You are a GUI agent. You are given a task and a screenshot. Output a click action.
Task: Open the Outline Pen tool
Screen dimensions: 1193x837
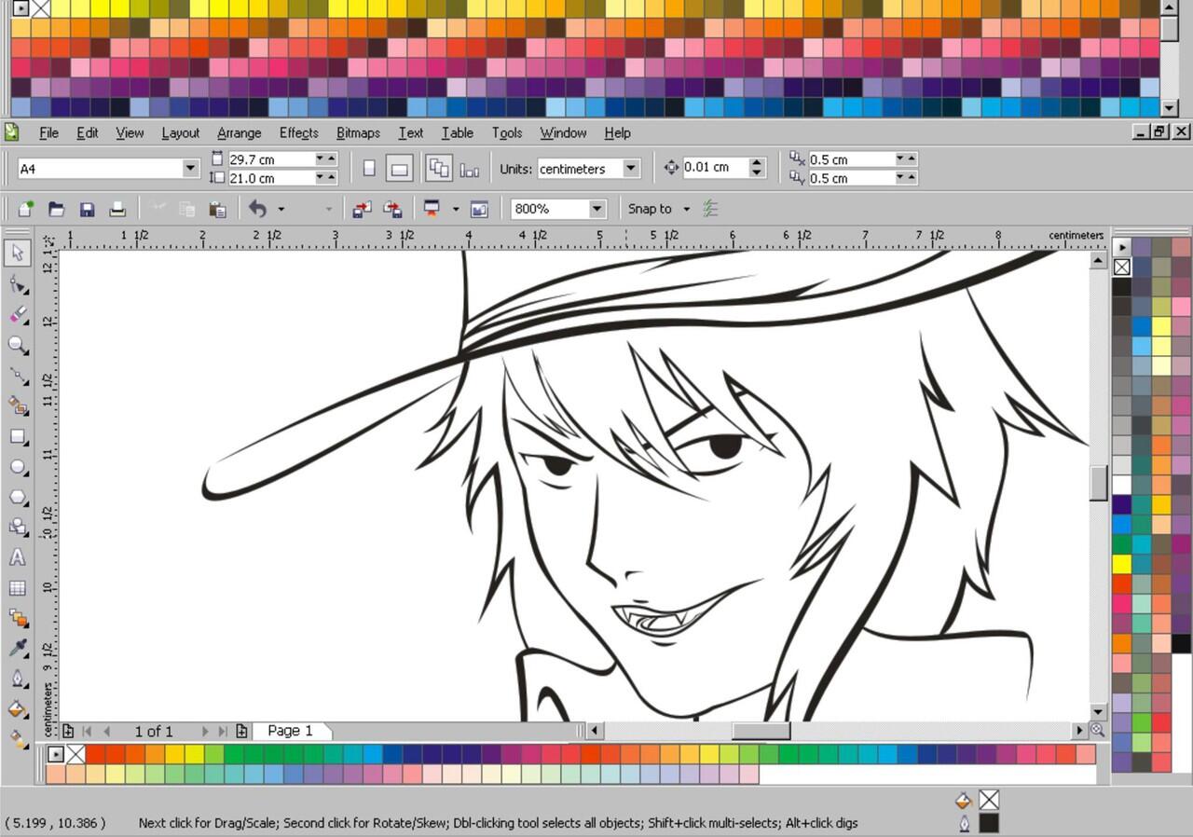tap(18, 679)
